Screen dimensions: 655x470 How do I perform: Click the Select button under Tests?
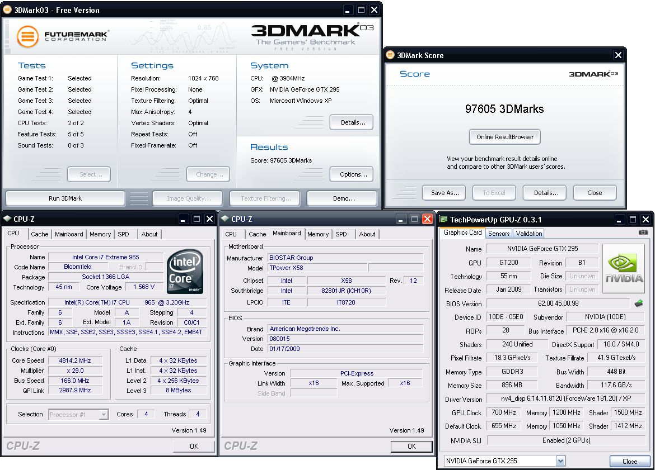(89, 174)
